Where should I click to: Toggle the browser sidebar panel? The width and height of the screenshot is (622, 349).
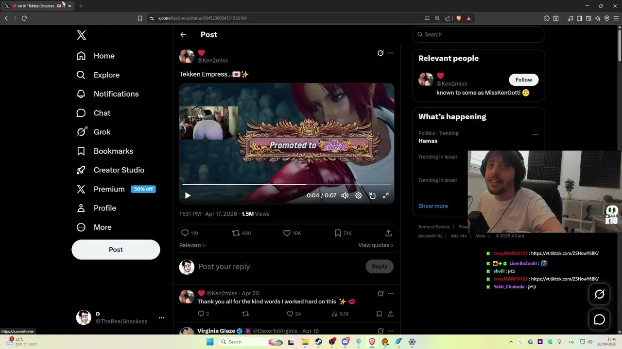tap(579, 18)
